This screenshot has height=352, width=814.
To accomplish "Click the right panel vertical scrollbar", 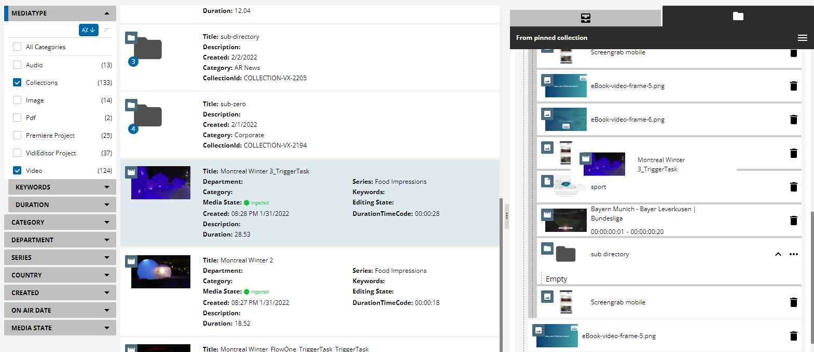I will point(811,274).
